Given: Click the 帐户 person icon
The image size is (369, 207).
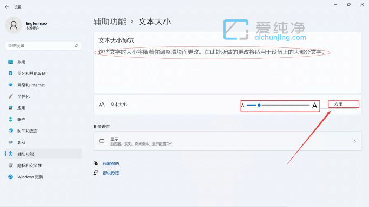Looking at the screenshot, I should (x=11, y=119).
